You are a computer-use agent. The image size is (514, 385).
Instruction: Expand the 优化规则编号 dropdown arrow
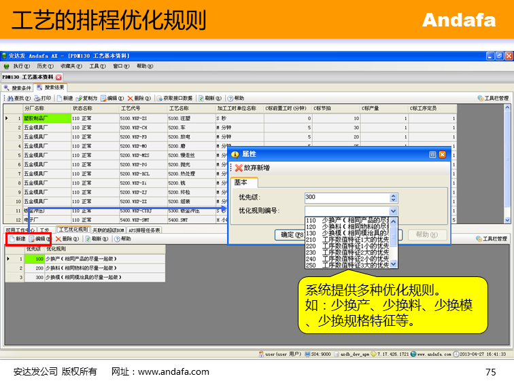[393, 211]
